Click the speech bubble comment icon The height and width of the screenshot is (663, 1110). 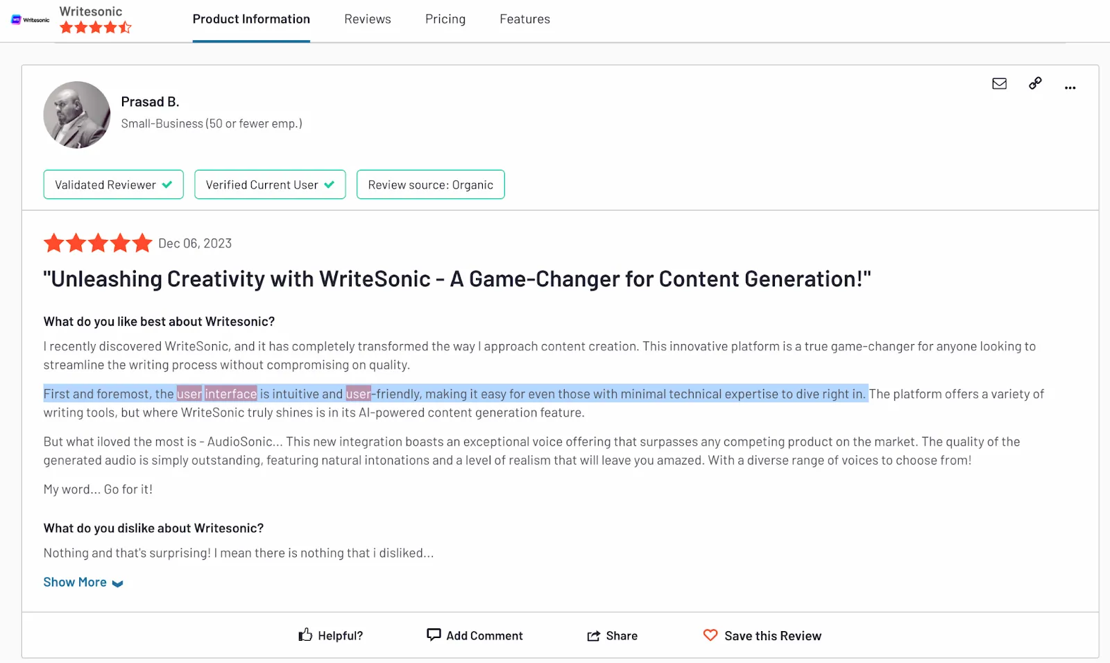click(x=434, y=635)
